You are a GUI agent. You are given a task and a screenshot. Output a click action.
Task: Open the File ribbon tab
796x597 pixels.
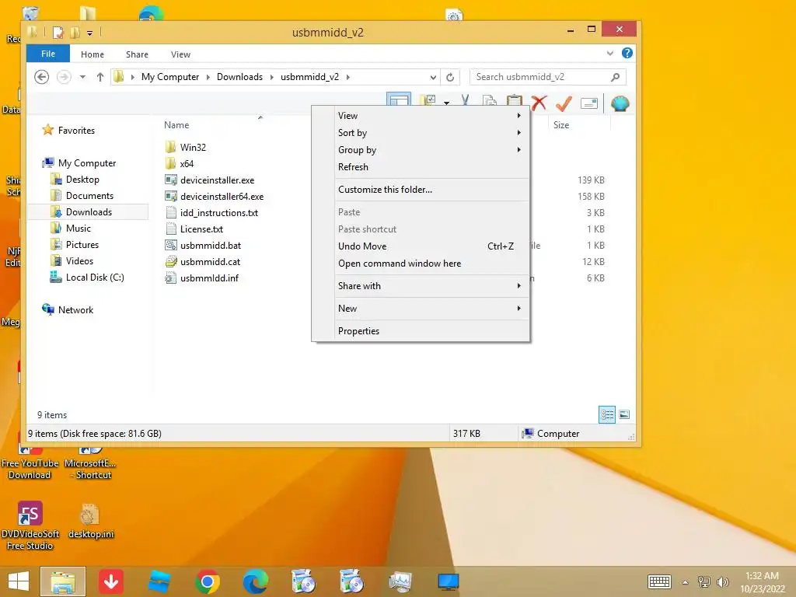(x=48, y=54)
